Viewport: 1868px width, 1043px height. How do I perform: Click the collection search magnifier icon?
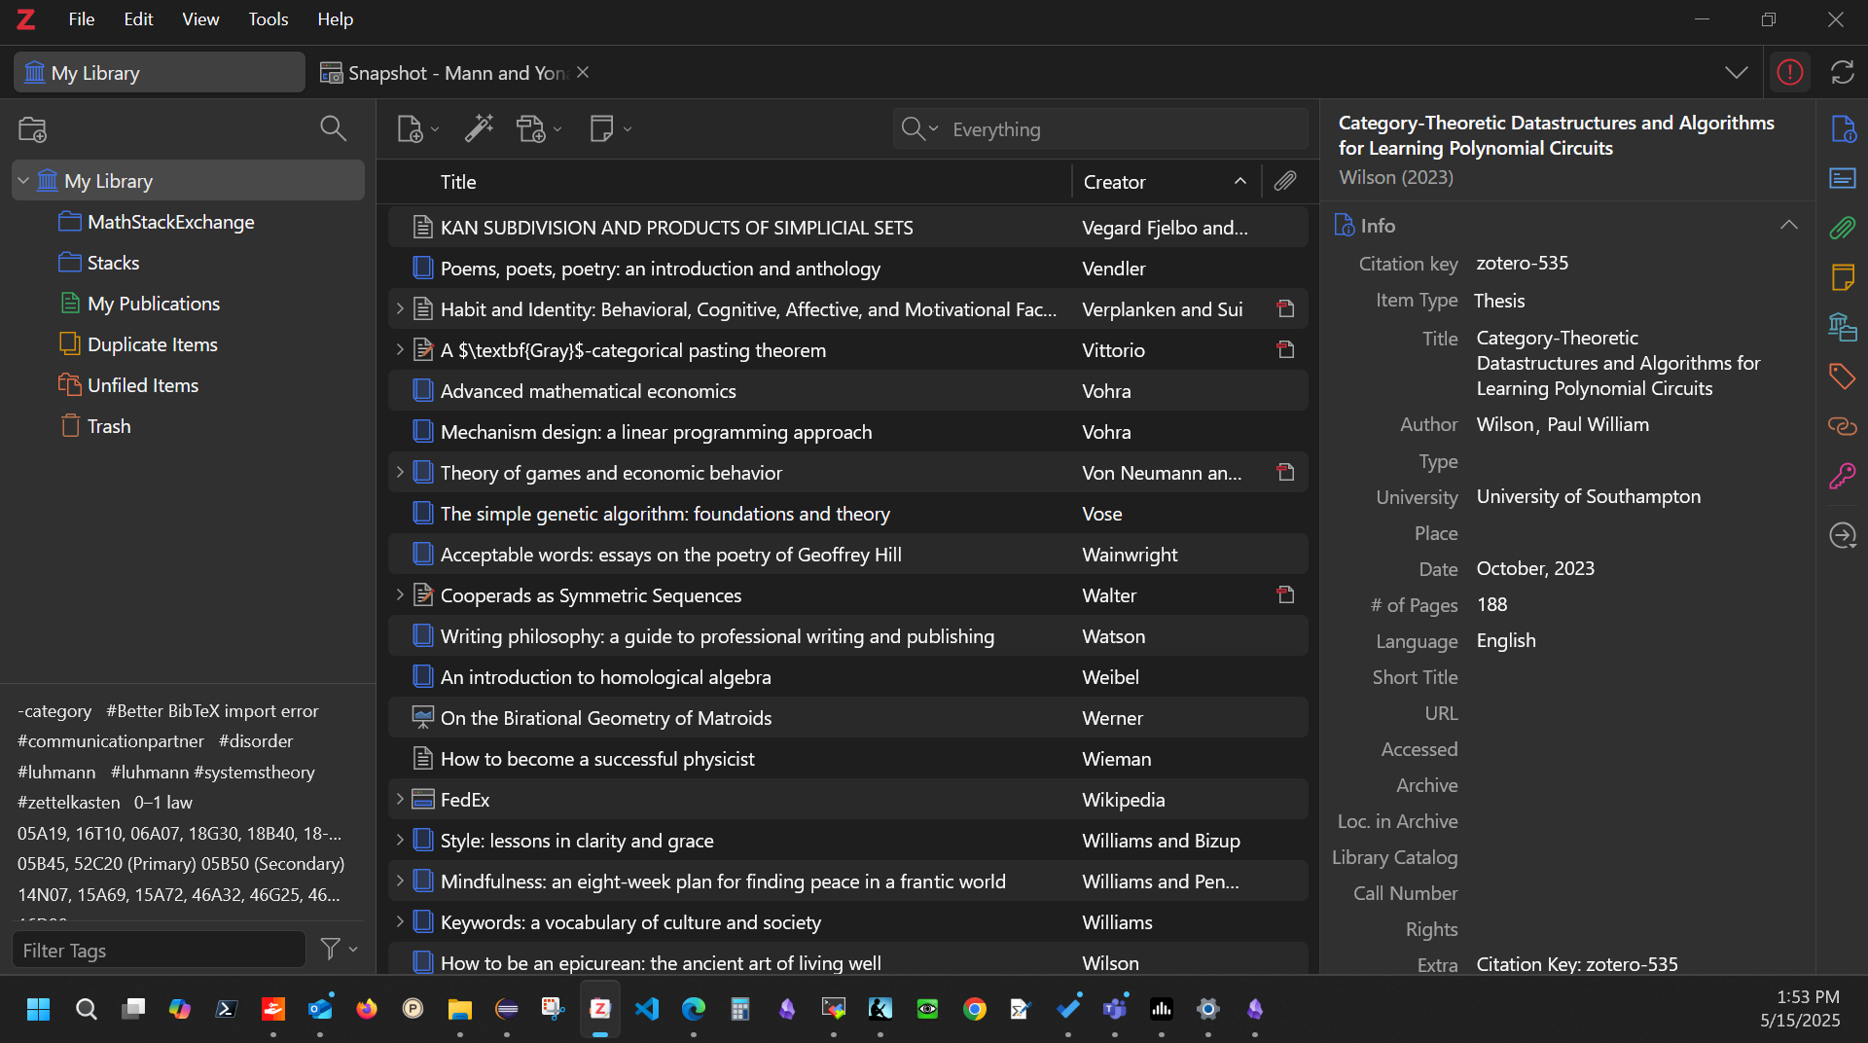coord(333,128)
